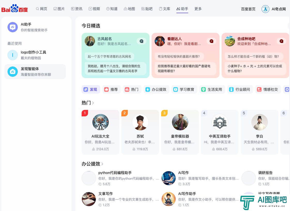
Task: Click the 最近使用 label
Action: pos(15,43)
